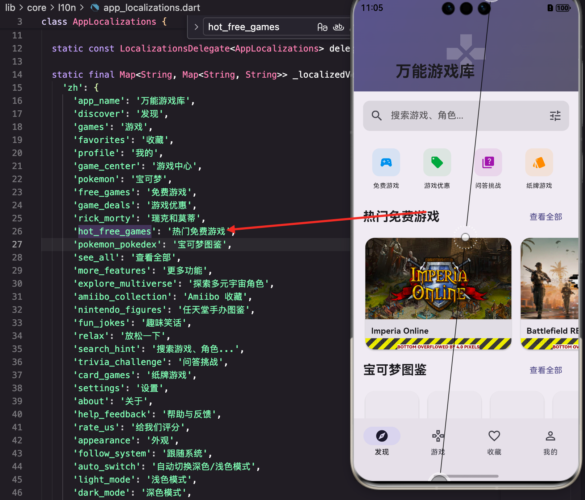This screenshot has height=500, width=585.
Task: Switch to the 游戏 tab in bottom navigation
Action: 437,436
